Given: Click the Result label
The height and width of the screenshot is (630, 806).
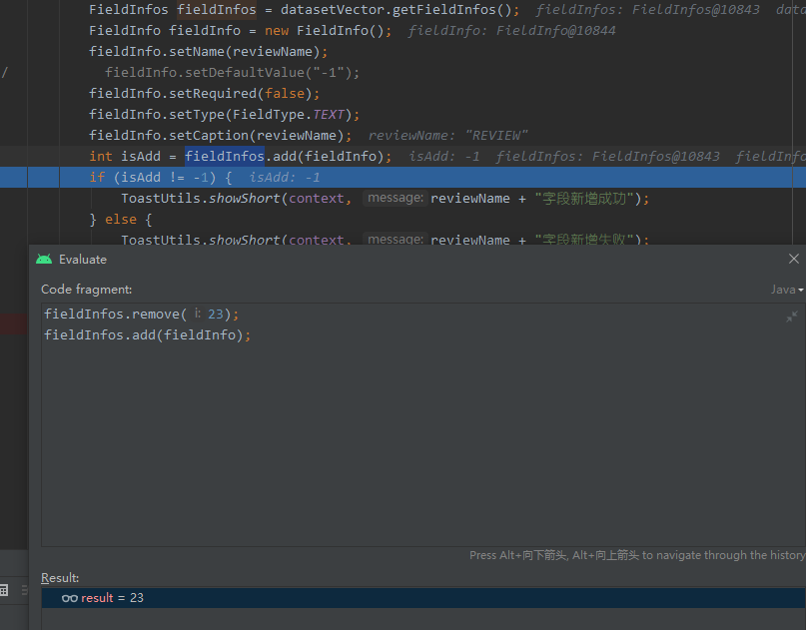Looking at the screenshot, I should tap(60, 578).
